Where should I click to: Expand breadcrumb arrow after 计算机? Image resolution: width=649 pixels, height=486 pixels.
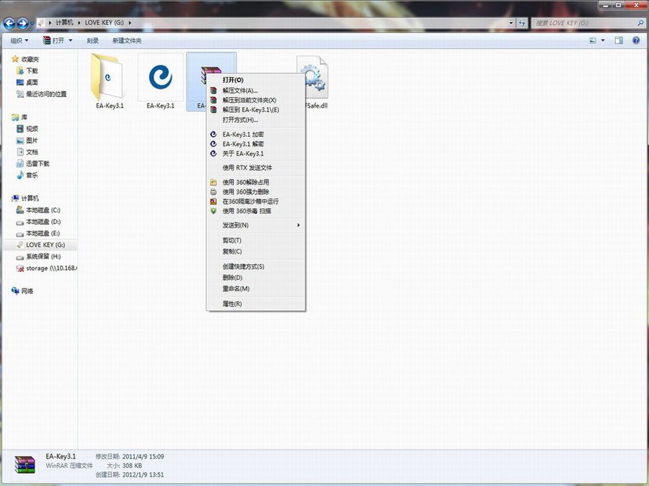click(79, 23)
